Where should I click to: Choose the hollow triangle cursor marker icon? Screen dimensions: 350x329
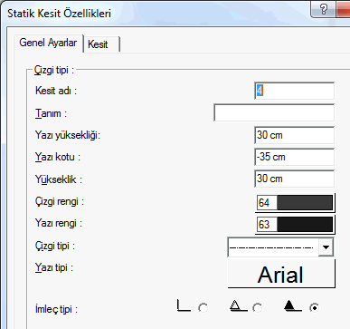[237, 305]
